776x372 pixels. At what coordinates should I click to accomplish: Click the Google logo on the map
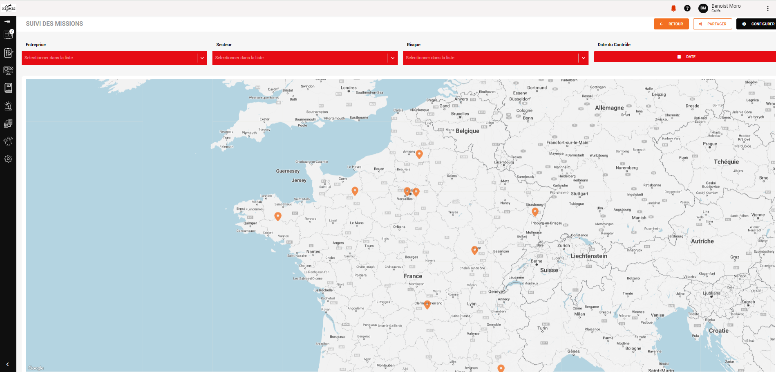36,368
